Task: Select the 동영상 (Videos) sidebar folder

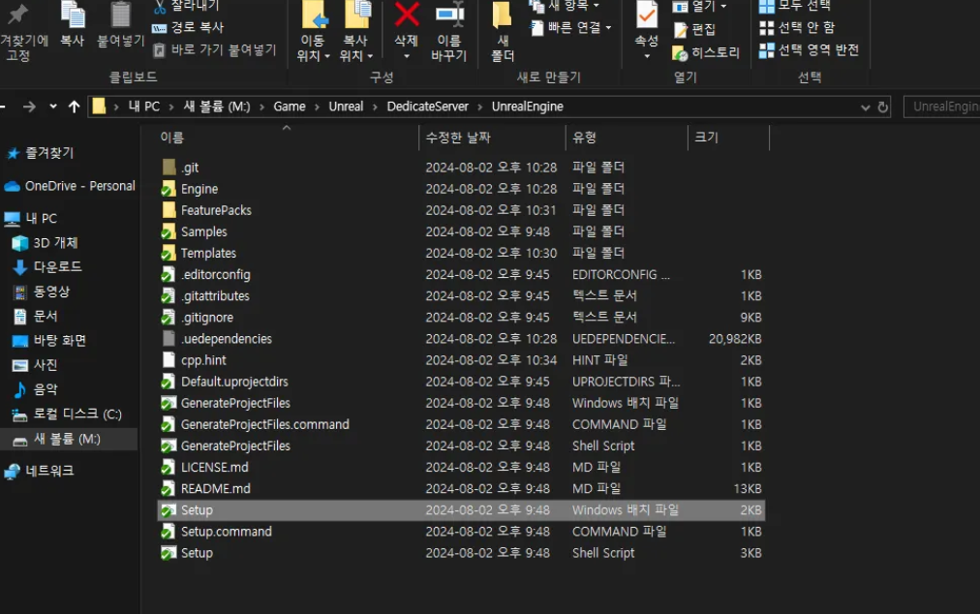Action: pos(51,292)
